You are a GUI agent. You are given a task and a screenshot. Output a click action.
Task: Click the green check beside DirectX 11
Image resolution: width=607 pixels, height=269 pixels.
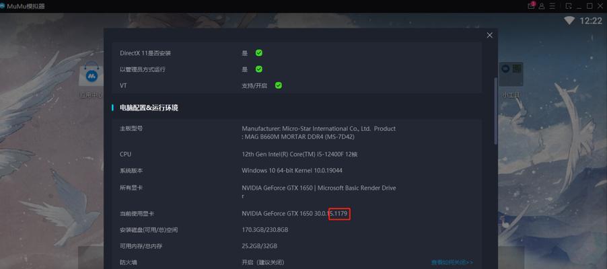point(259,53)
